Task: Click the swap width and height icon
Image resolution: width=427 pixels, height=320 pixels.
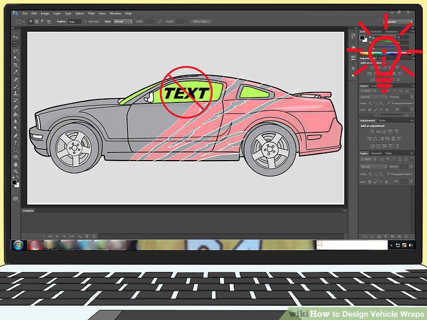Action: click(160, 22)
